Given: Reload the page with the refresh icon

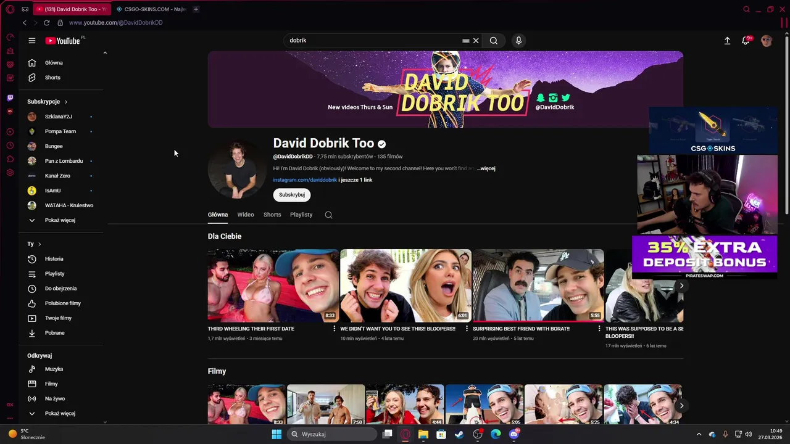Looking at the screenshot, I should (46, 23).
